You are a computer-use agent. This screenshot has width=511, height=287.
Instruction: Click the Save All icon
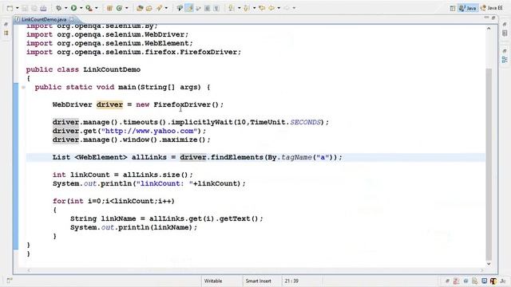pos(34,8)
